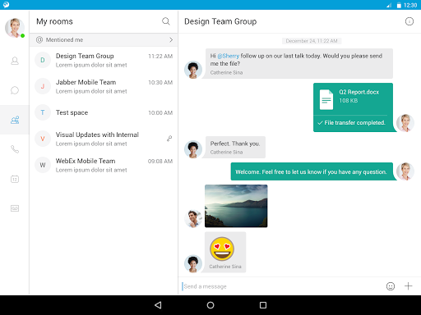This screenshot has height=315, width=421.
Task: Open the Test space room
Action: coord(104,112)
